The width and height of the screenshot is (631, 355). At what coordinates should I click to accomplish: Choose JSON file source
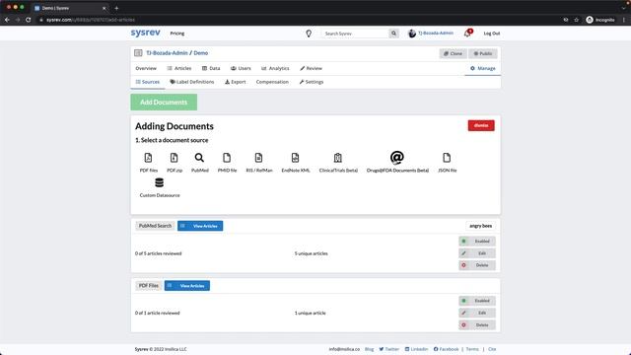point(447,162)
